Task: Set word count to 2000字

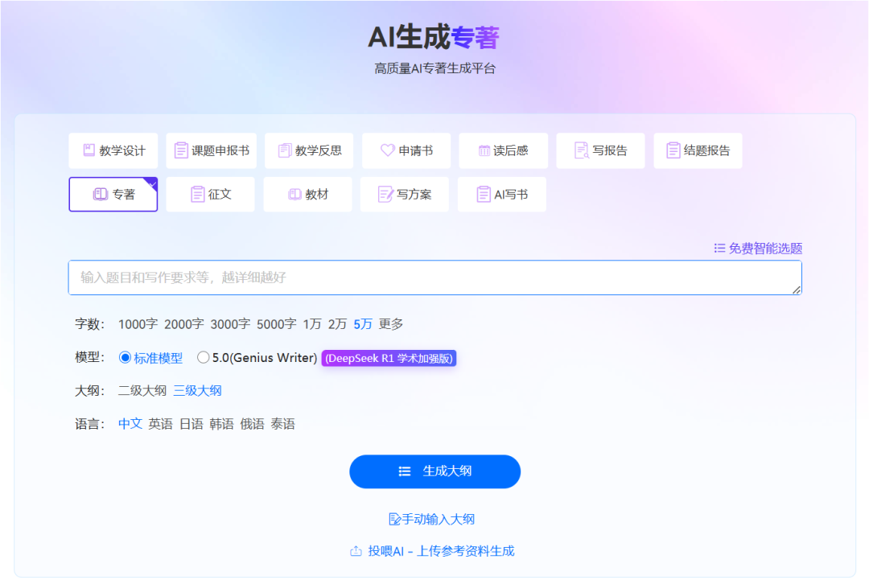Action: click(184, 324)
